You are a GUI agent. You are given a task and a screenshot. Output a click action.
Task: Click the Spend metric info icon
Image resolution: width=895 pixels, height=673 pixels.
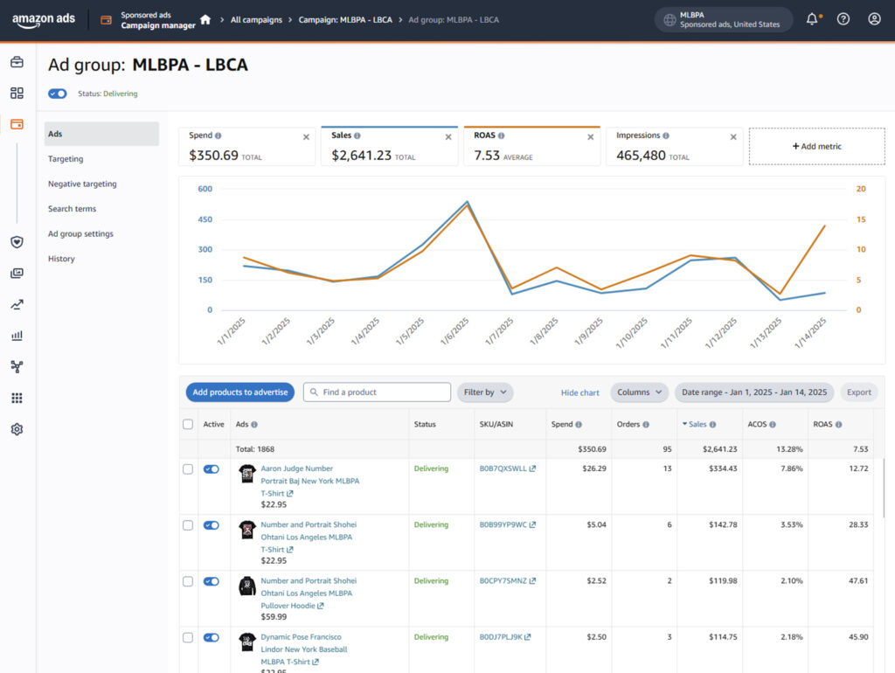pyautogui.click(x=218, y=135)
